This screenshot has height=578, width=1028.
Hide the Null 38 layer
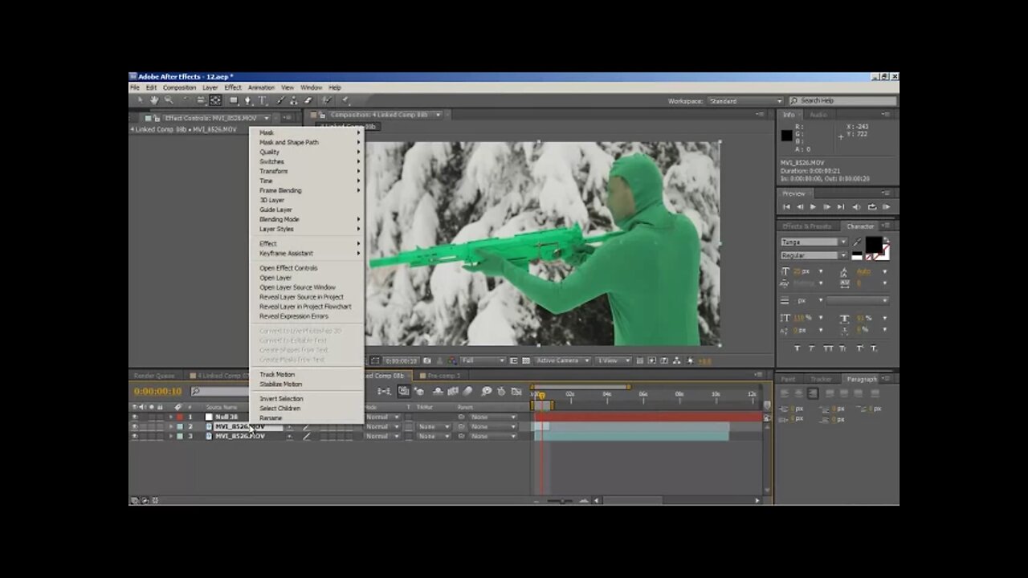tap(134, 417)
